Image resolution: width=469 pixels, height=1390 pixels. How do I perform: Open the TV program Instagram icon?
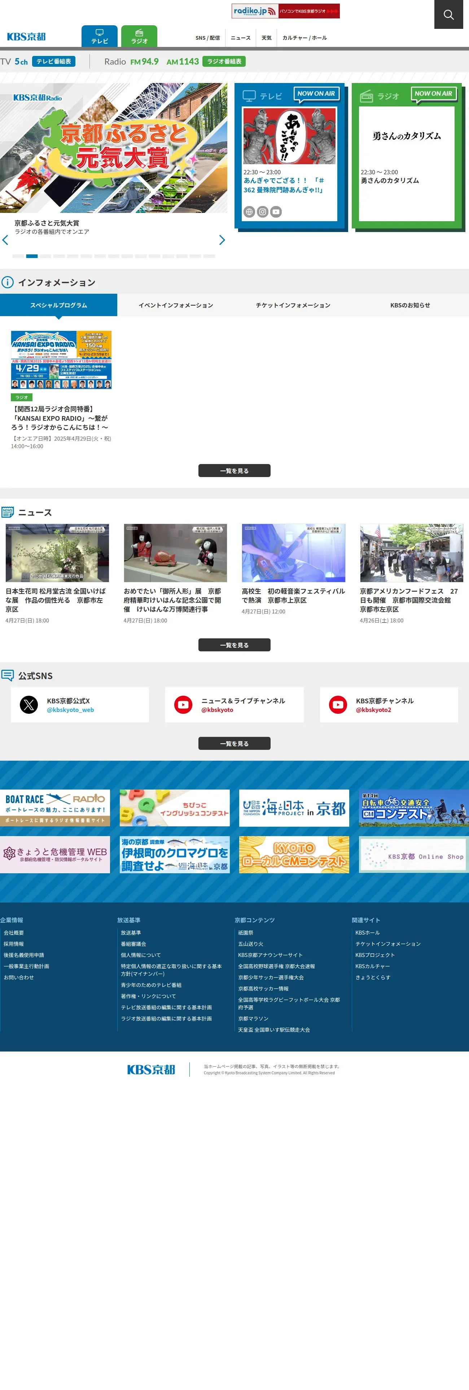262,212
